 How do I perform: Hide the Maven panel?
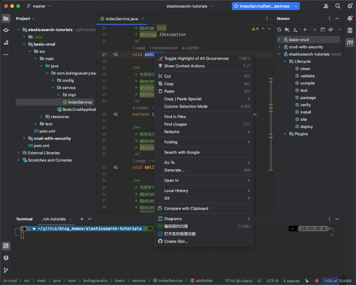click(x=337, y=19)
